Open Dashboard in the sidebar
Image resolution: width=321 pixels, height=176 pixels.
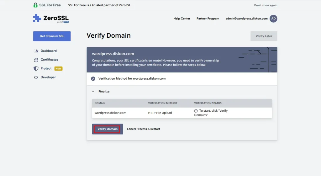[49, 51]
